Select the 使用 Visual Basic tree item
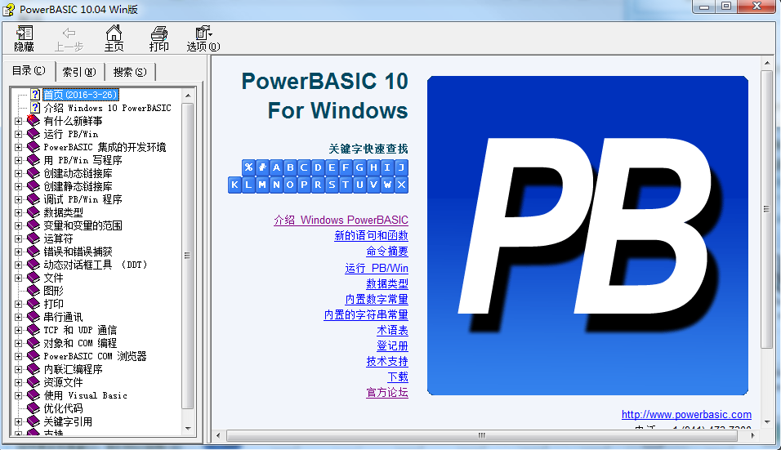 point(85,395)
